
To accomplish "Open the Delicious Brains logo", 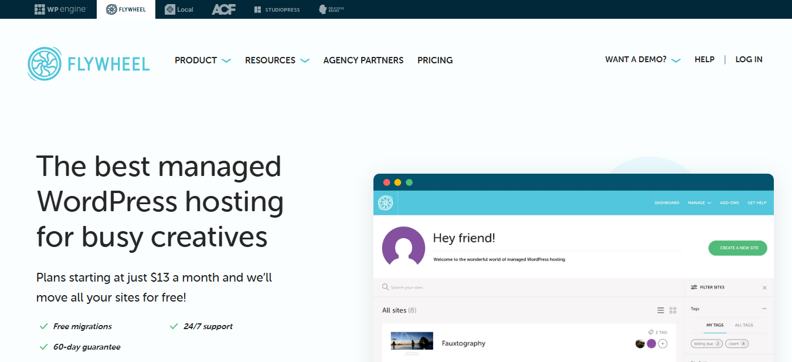I will [x=331, y=9].
